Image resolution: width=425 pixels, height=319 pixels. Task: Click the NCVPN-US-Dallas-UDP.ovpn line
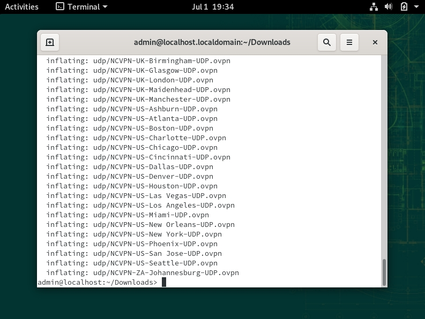[x=130, y=167]
